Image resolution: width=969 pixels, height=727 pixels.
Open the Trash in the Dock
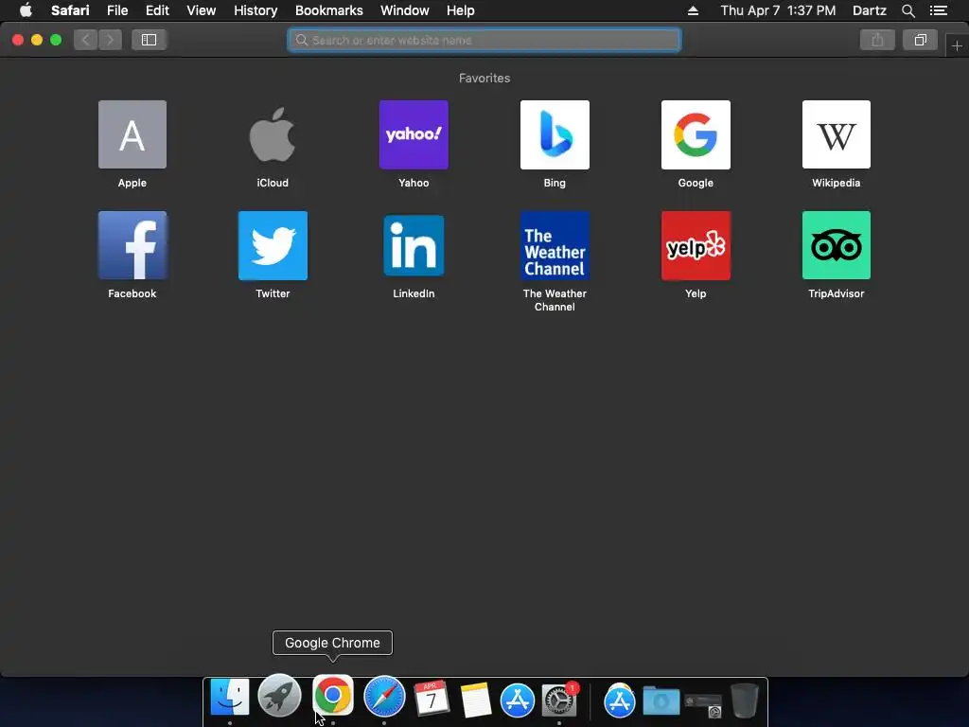[x=745, y=700]
